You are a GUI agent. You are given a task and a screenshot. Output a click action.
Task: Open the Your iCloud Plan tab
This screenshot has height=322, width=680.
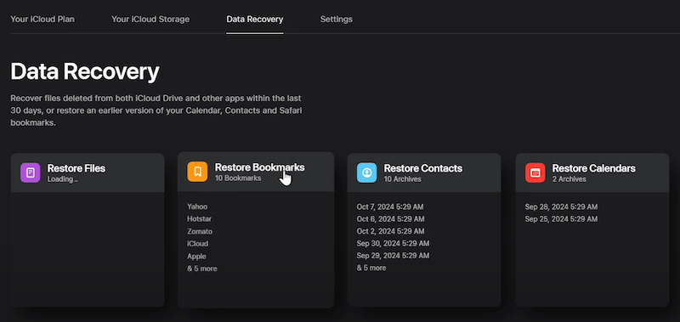pos(42,19)
